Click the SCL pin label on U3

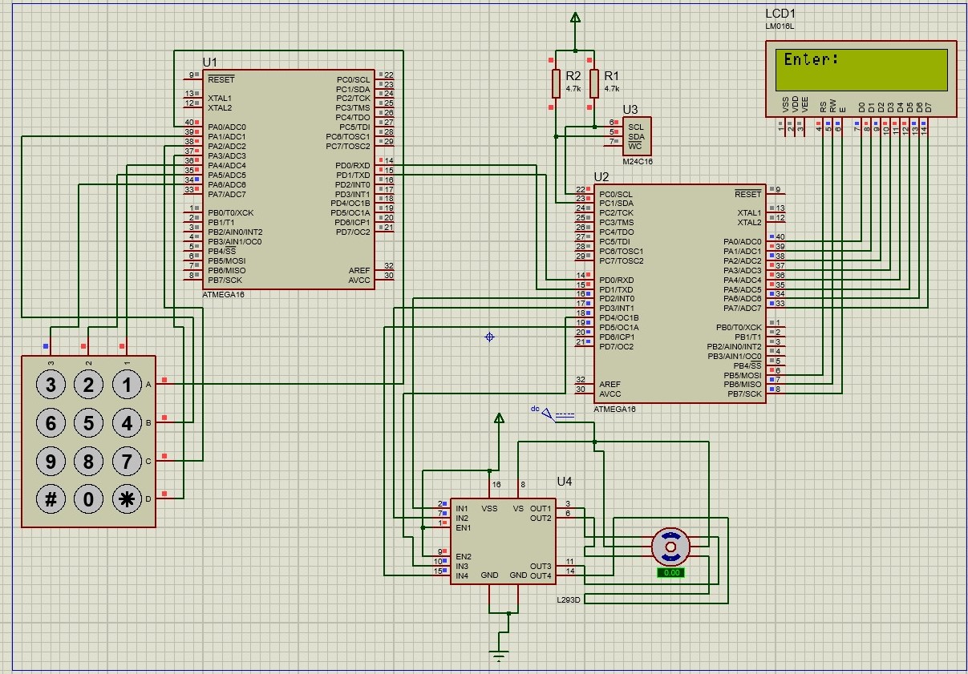coord(636,127)
